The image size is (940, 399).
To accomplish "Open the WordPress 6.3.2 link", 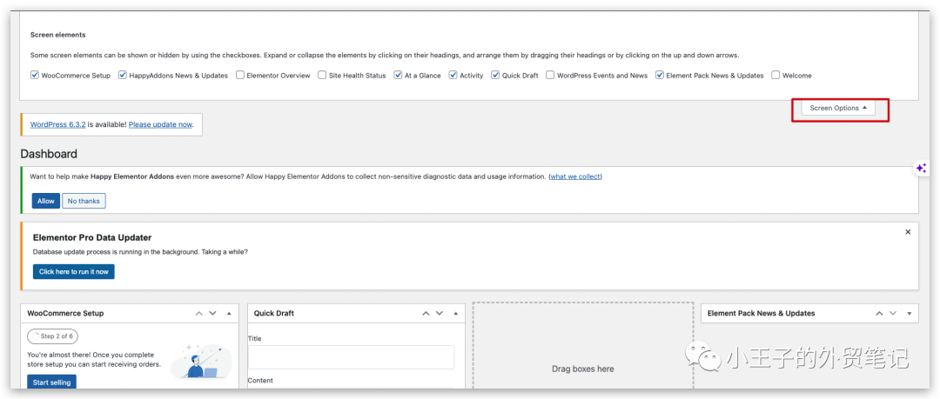I will (x=58, y=124).
